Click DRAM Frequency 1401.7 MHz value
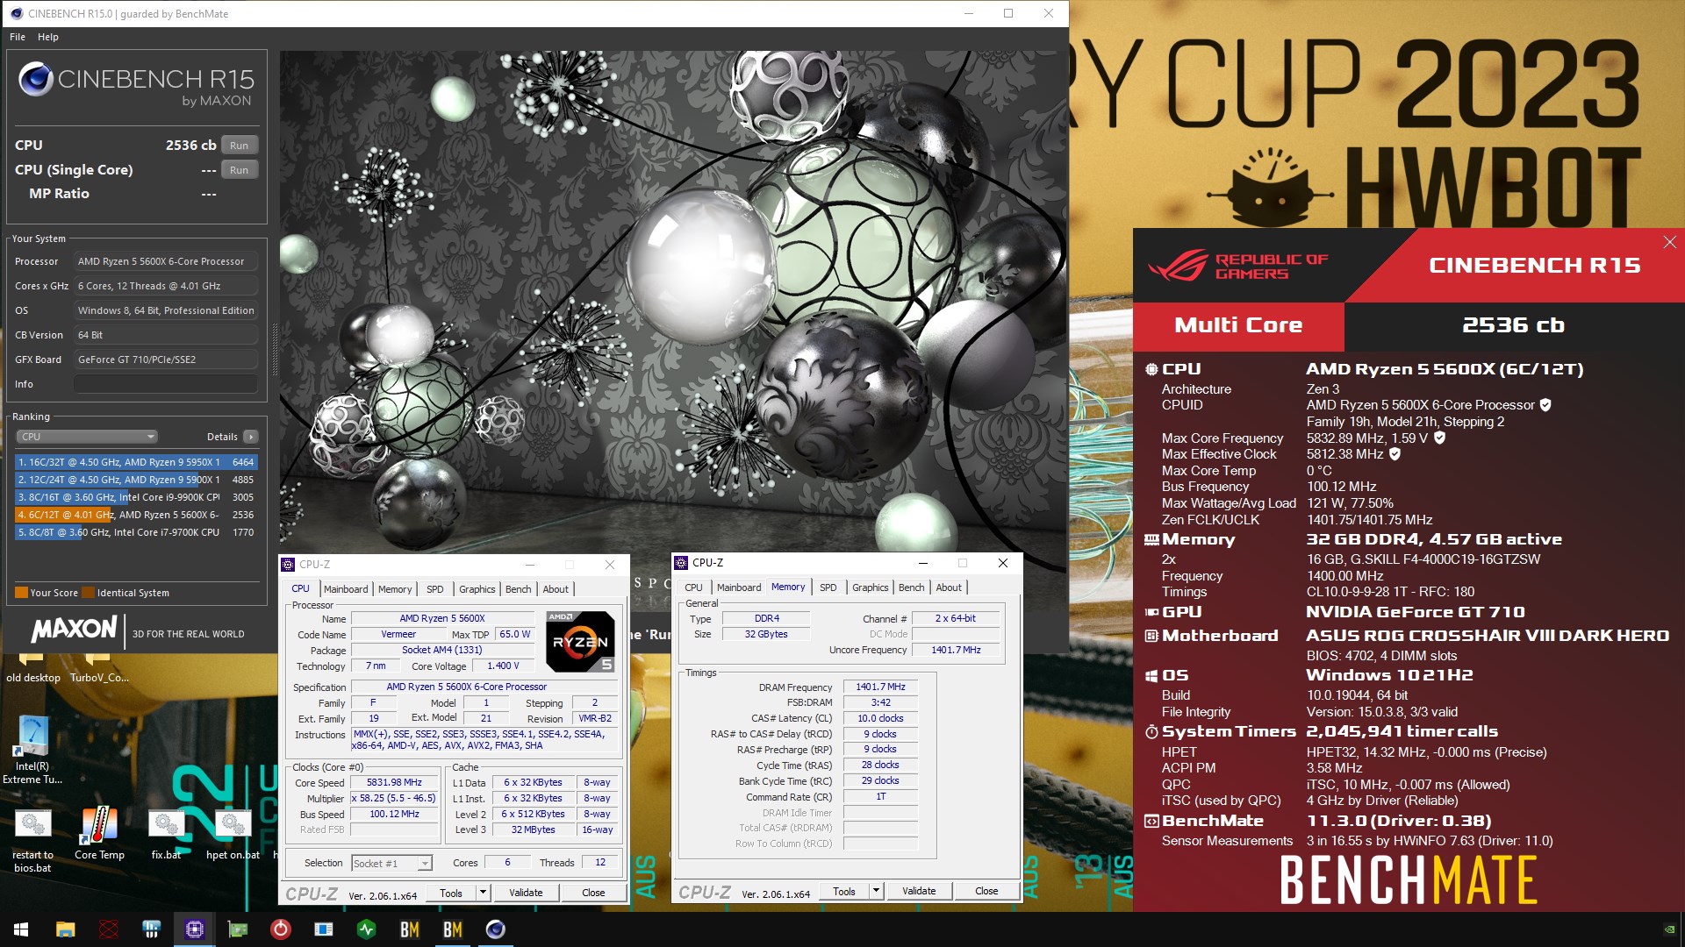1685x947 pixels. pyautogui.click(x=880, y=687)
